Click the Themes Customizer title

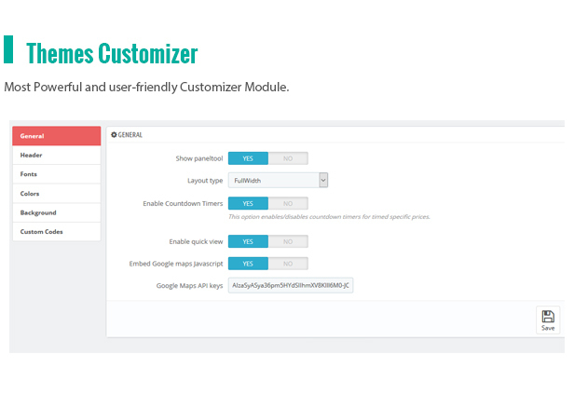pyautogui.click(x=112, y=53)
